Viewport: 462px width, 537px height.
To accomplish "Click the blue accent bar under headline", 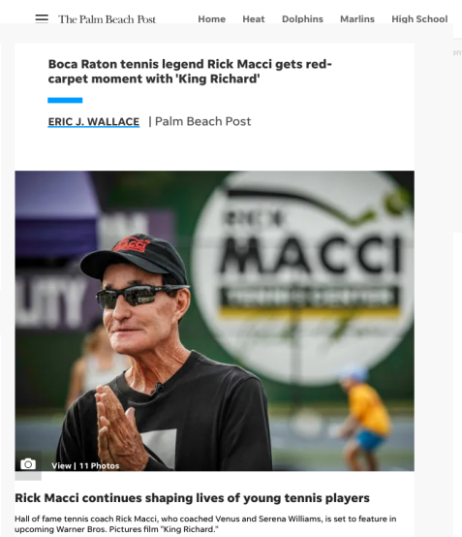I will tap(65, 100).
